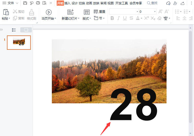Open clipboard group dialog launcher
The width and height of the screenshot is (194, 136).
tap(37, 22)
